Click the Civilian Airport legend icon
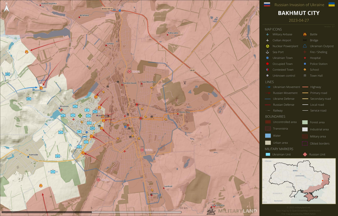Screen dimensions: 338x216 coord(267,40)
